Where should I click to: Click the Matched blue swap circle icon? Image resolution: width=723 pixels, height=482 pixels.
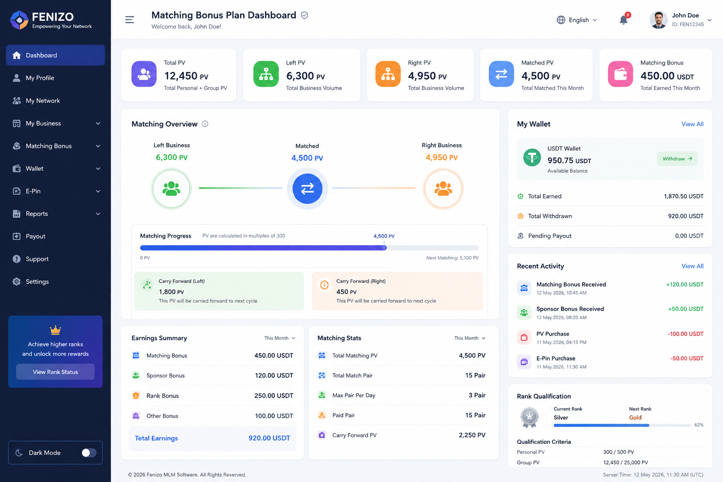[307, 188]
